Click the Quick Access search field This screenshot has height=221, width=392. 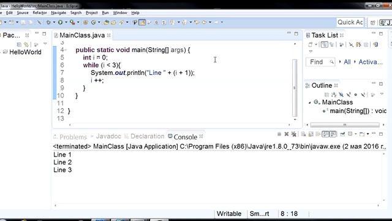pos(350,22)
